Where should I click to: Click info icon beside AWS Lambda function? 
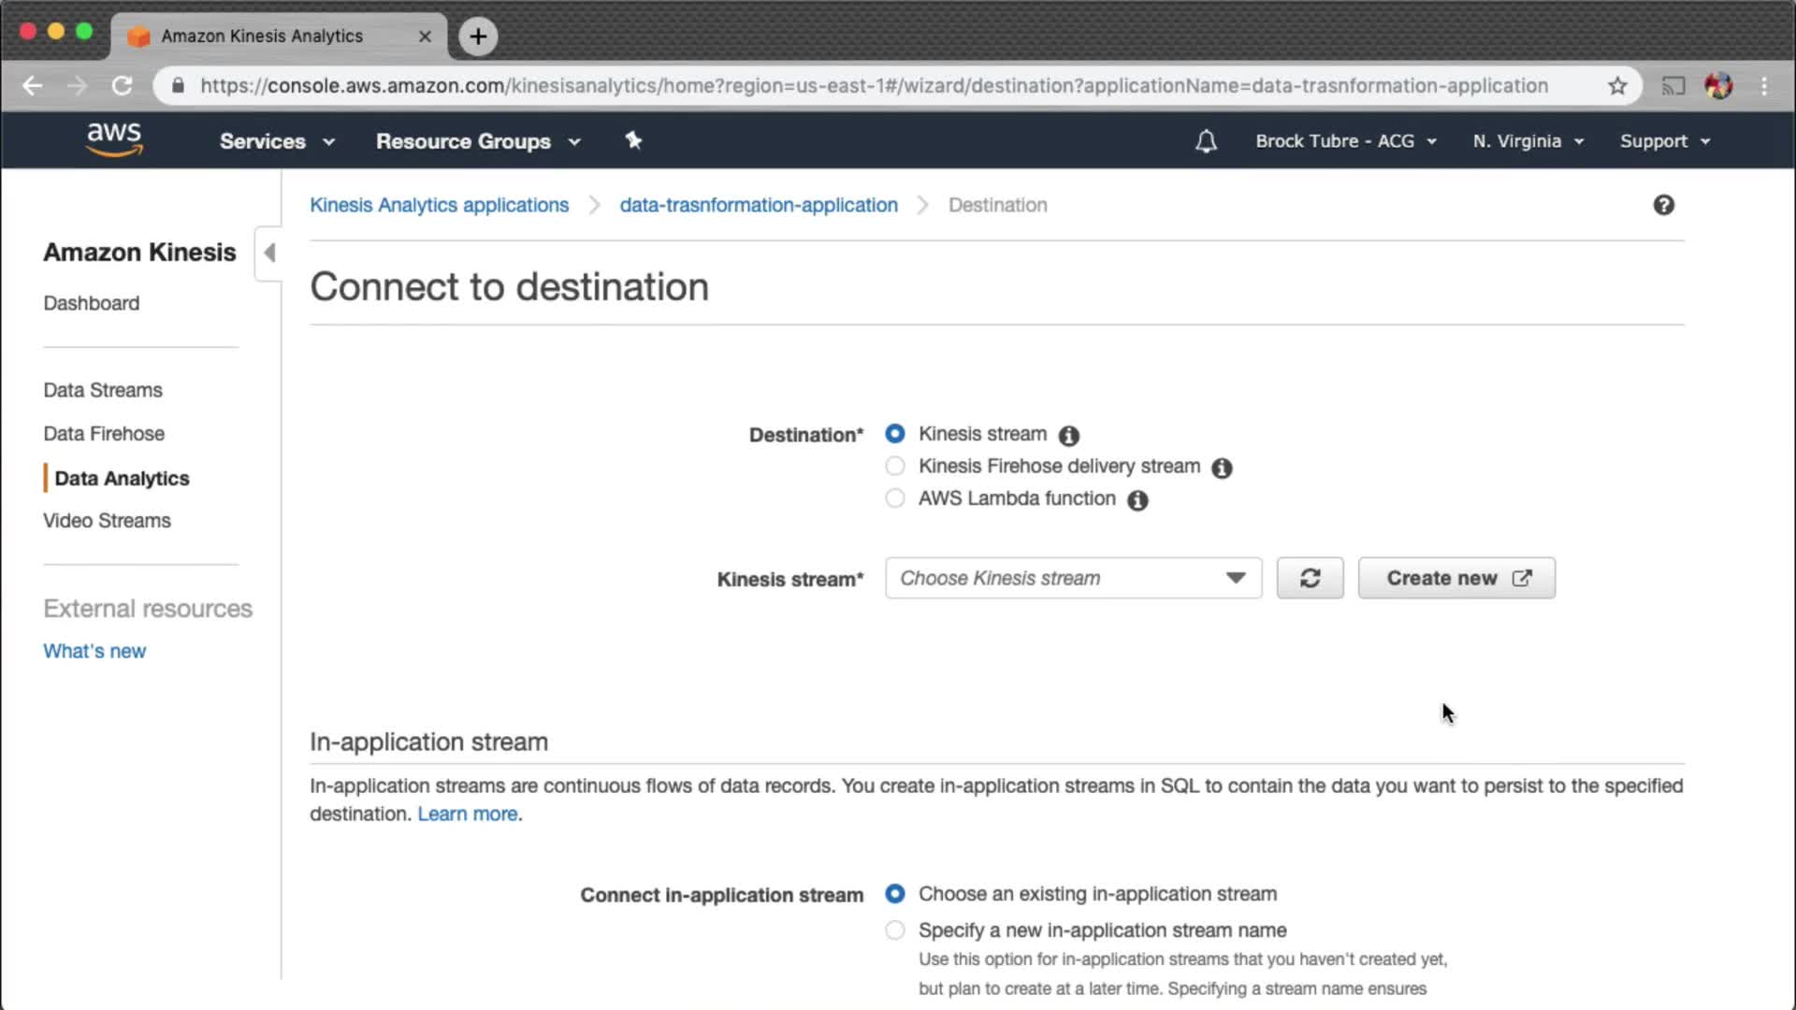(1137, 500)
